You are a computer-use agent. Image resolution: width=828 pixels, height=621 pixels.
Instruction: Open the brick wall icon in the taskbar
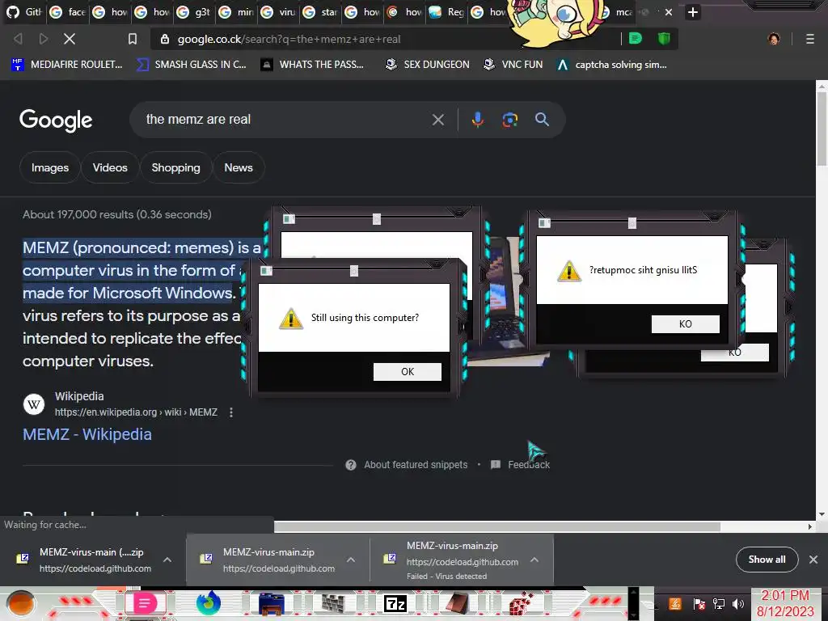tap(332, 603)
